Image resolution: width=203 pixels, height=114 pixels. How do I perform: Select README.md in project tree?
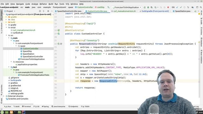pyautogui.click(x=16, y=91)
